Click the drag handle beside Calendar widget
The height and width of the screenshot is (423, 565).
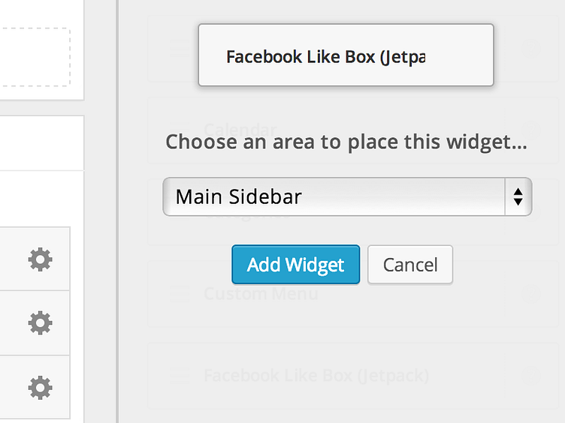click(177, 129)
